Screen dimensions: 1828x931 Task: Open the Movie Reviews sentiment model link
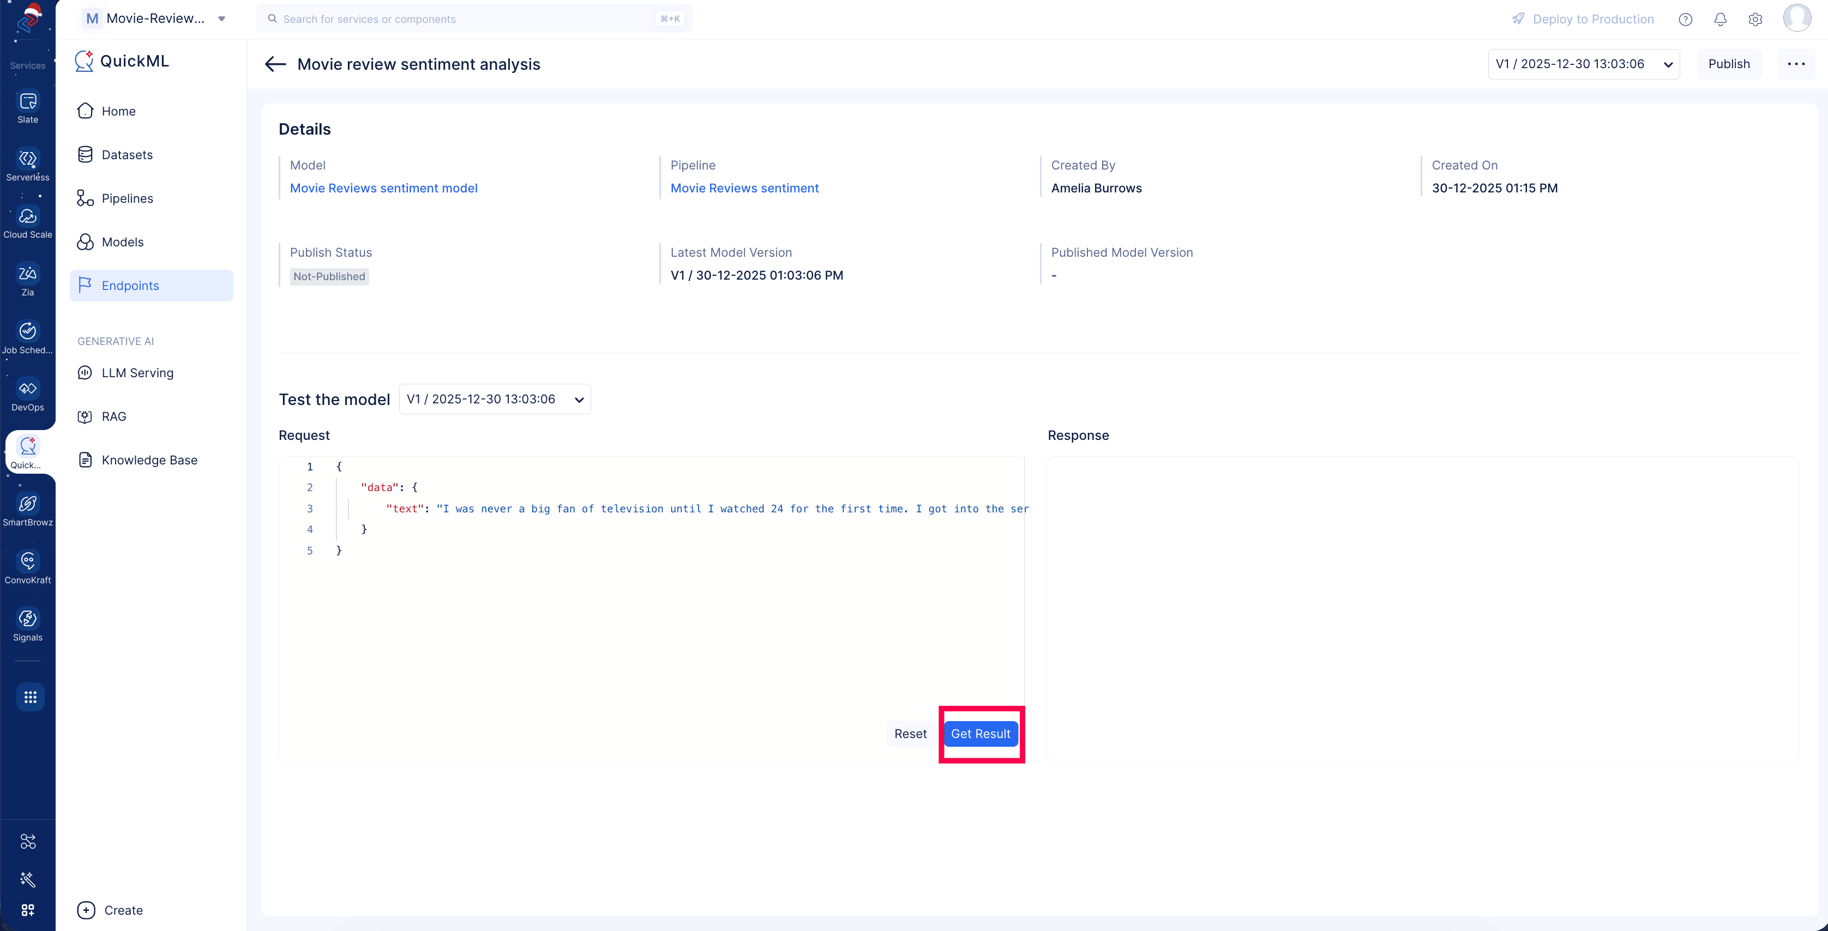[x=384, y=188]
